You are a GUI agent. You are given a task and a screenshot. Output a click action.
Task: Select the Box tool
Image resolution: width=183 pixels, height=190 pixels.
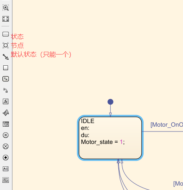click(x=6, y=68)
